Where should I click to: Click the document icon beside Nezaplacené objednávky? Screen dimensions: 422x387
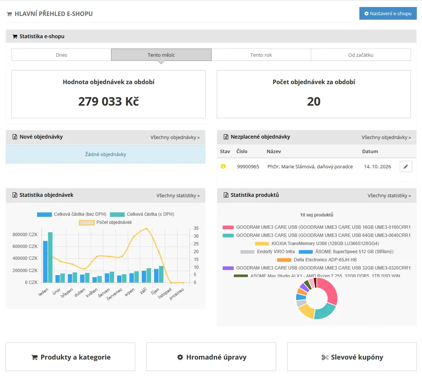coord(226,137)
